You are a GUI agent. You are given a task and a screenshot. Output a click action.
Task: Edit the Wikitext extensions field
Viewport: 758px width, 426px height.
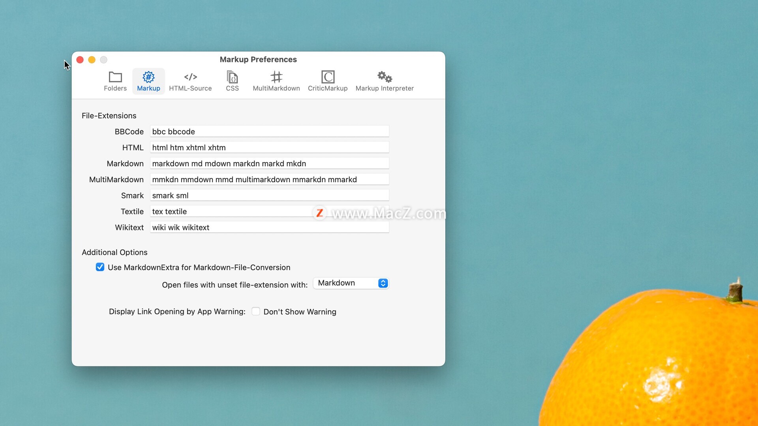270,227
